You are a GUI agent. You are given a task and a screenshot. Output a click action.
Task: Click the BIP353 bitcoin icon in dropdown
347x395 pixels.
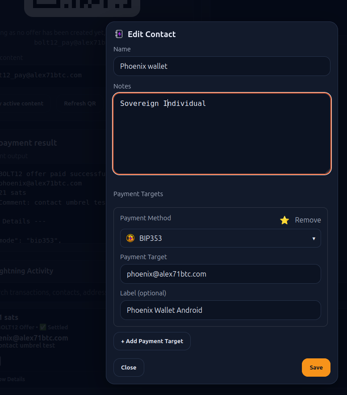click(130, 238)
